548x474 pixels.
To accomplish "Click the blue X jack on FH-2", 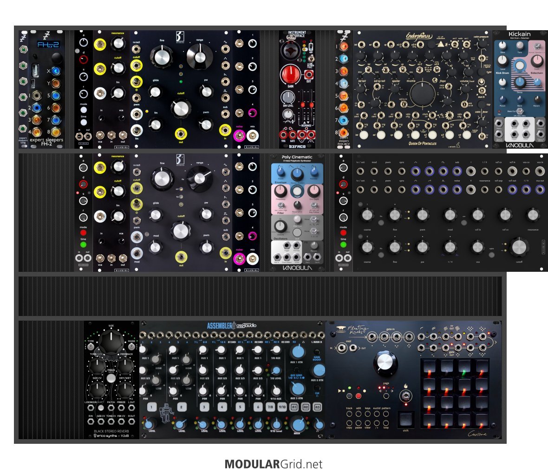I will point(56,71).
